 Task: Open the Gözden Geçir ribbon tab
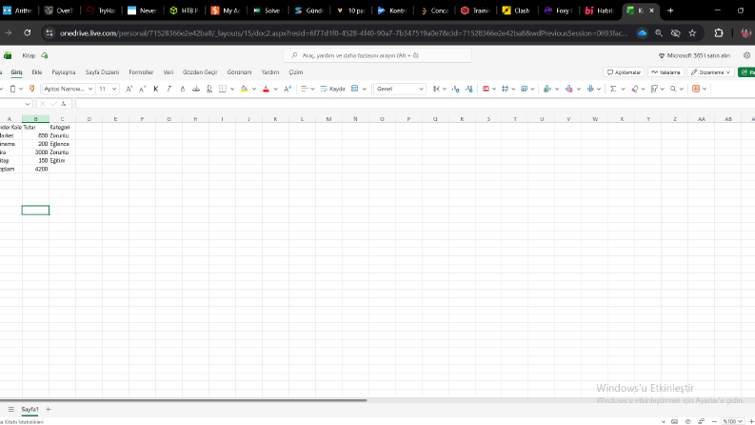[200, 71]
